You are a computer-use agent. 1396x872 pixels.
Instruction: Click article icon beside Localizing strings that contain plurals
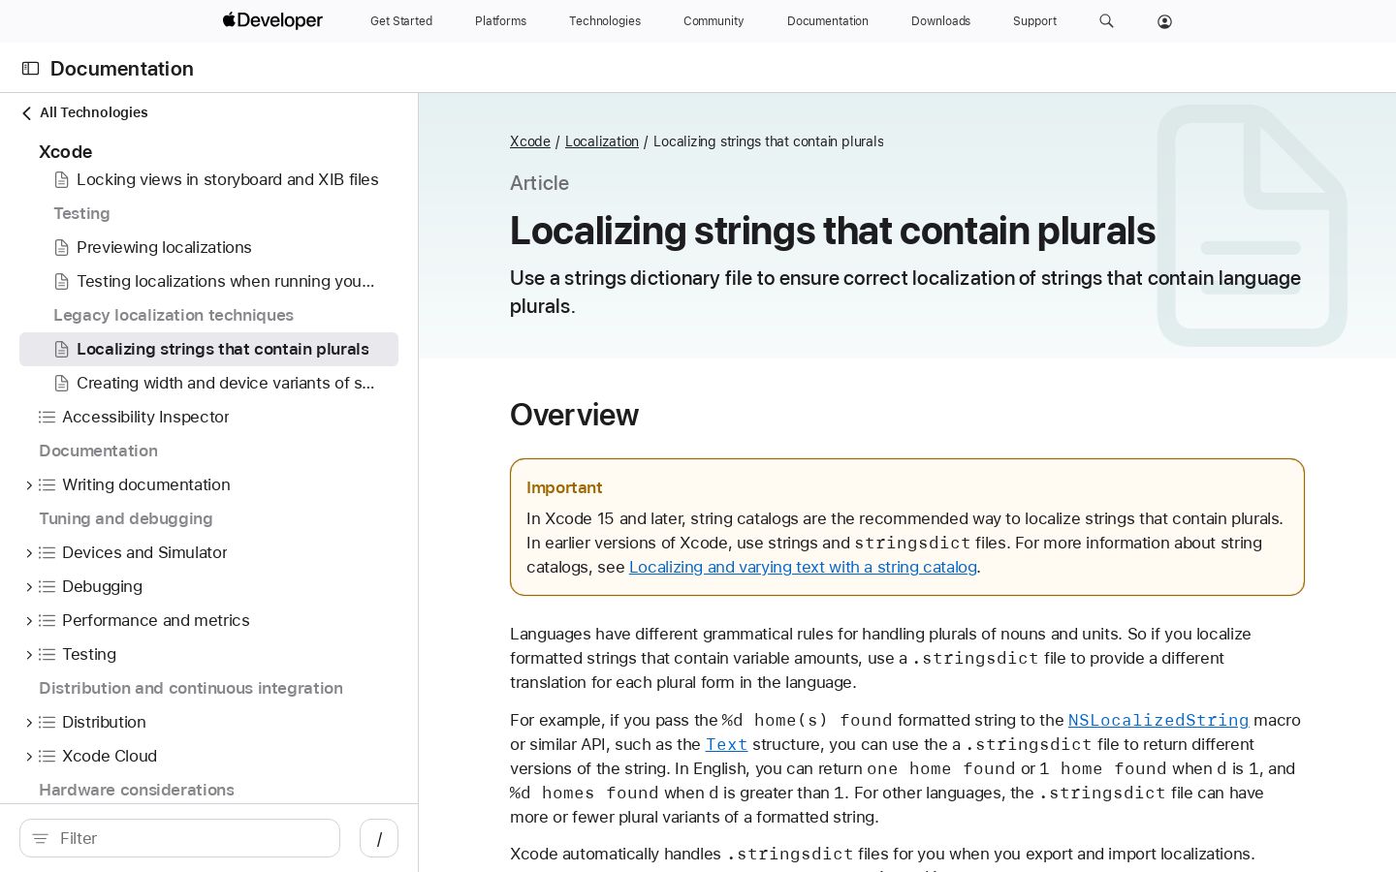[61, 350]
